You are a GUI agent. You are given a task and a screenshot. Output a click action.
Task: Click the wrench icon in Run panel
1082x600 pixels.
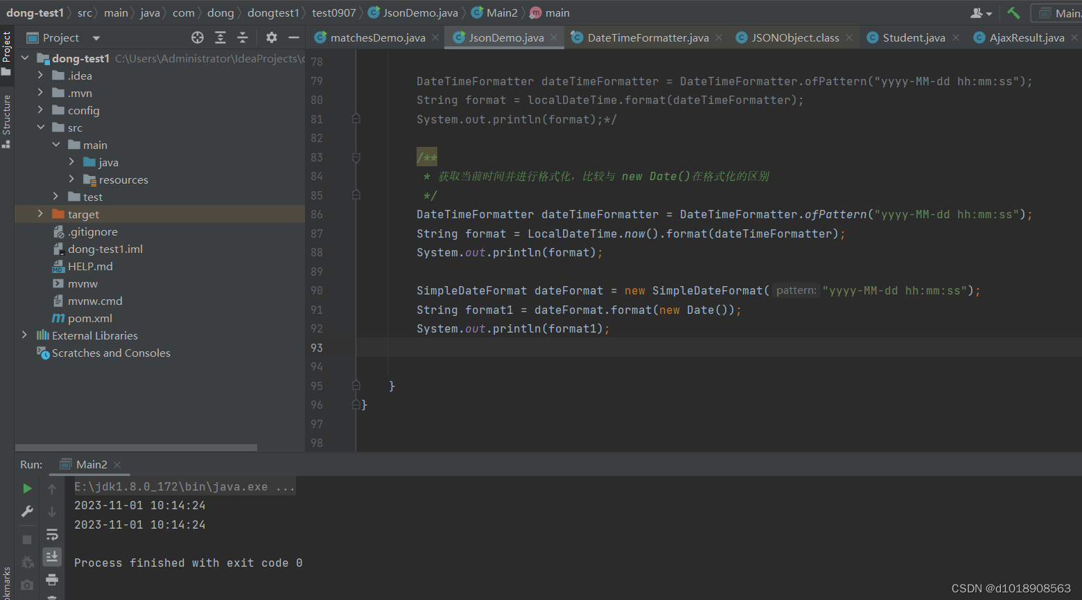(x=27, y=511)
